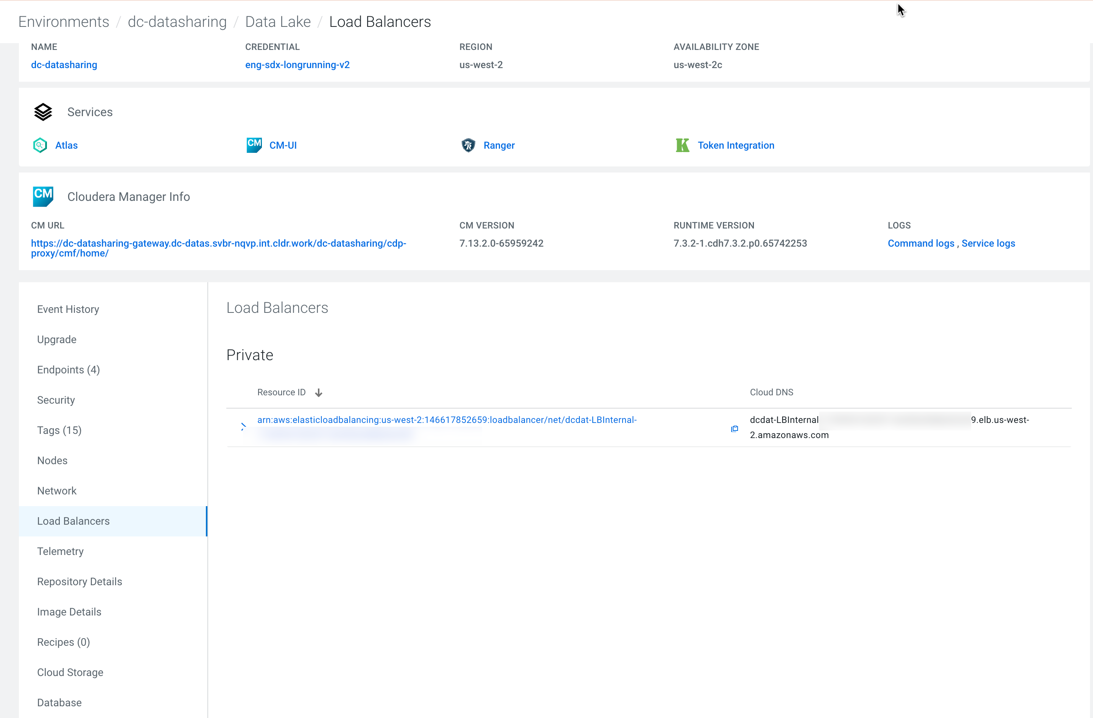Open the load balancer ARN resource link
This screenshot has width=1093, height=718.
pos(446,420)
